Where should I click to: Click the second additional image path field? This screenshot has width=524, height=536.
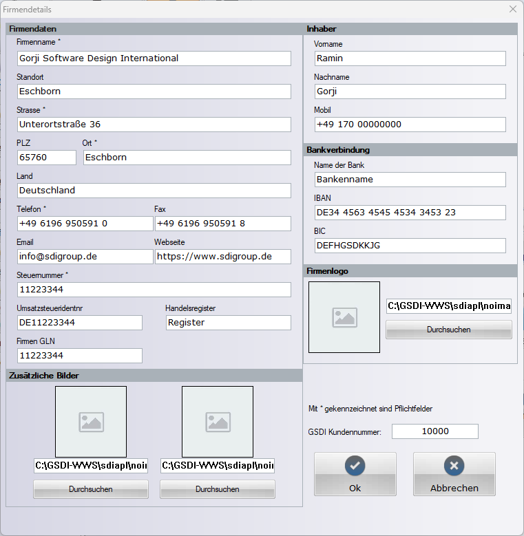pos(218,466)
